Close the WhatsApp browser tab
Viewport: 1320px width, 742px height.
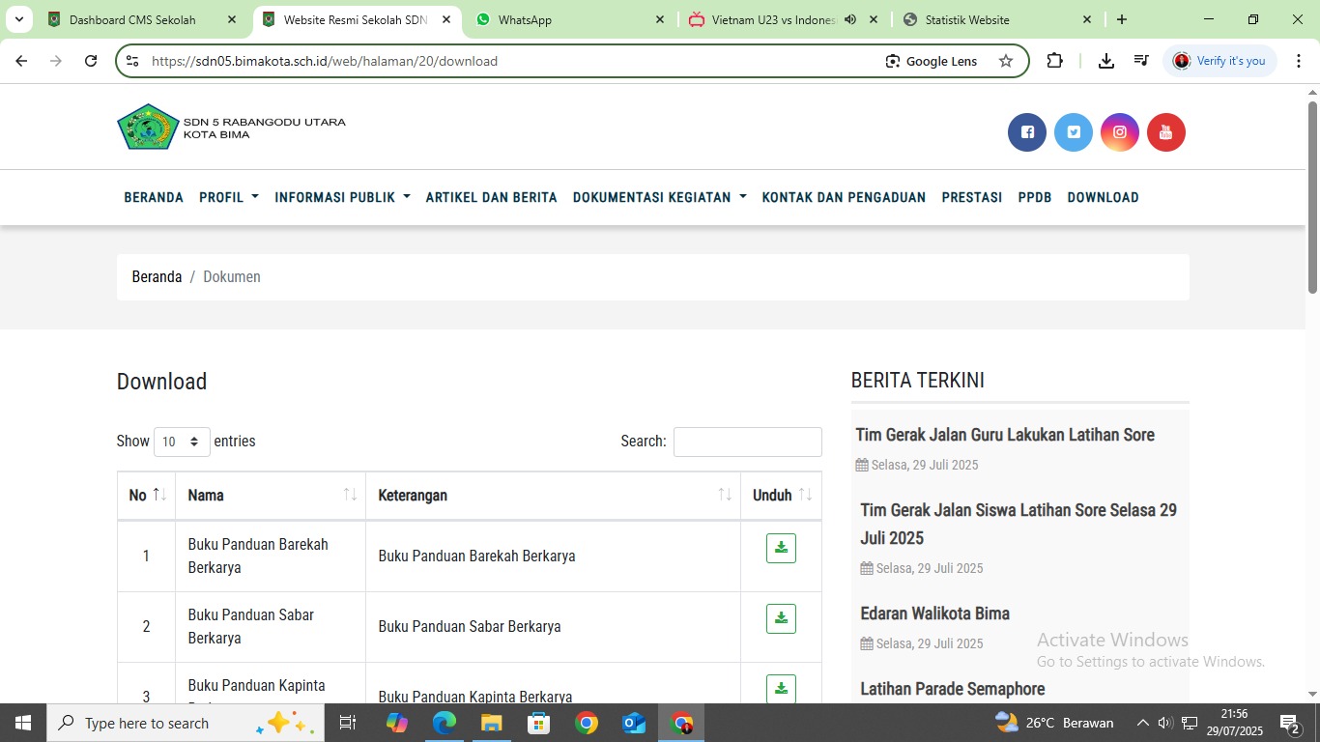[x=660, y=19]
